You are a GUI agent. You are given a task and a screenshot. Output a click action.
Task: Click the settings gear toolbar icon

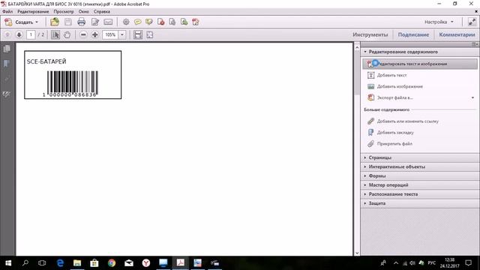tap(126, 22)
